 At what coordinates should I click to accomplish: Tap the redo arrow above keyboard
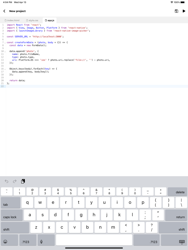15,181
